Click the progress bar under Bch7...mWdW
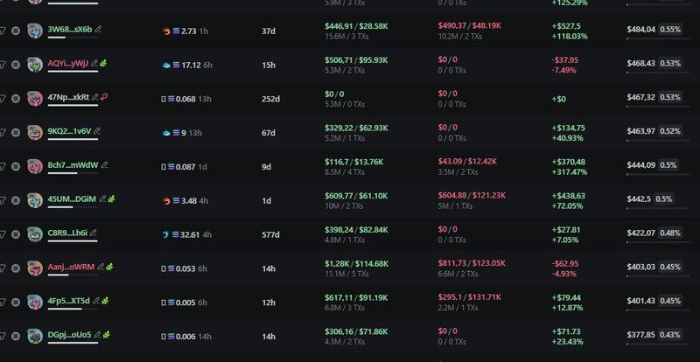Image resolution: width=700 pixels, height=362 pixels. (x=73, y=173)
